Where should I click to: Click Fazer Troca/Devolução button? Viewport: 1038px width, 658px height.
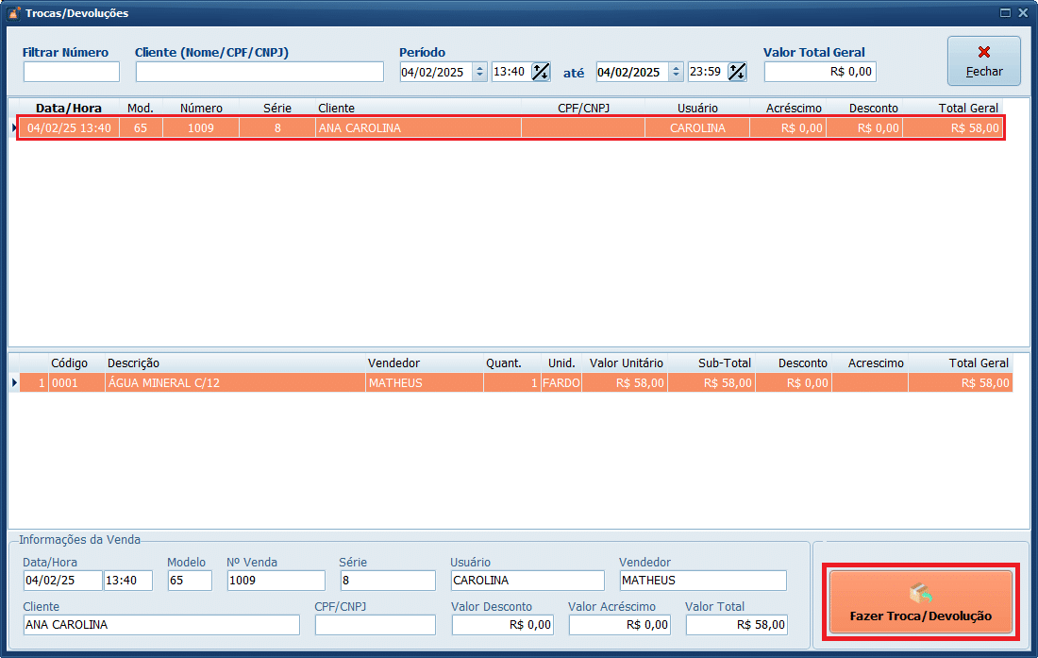[x=920, y=602]
